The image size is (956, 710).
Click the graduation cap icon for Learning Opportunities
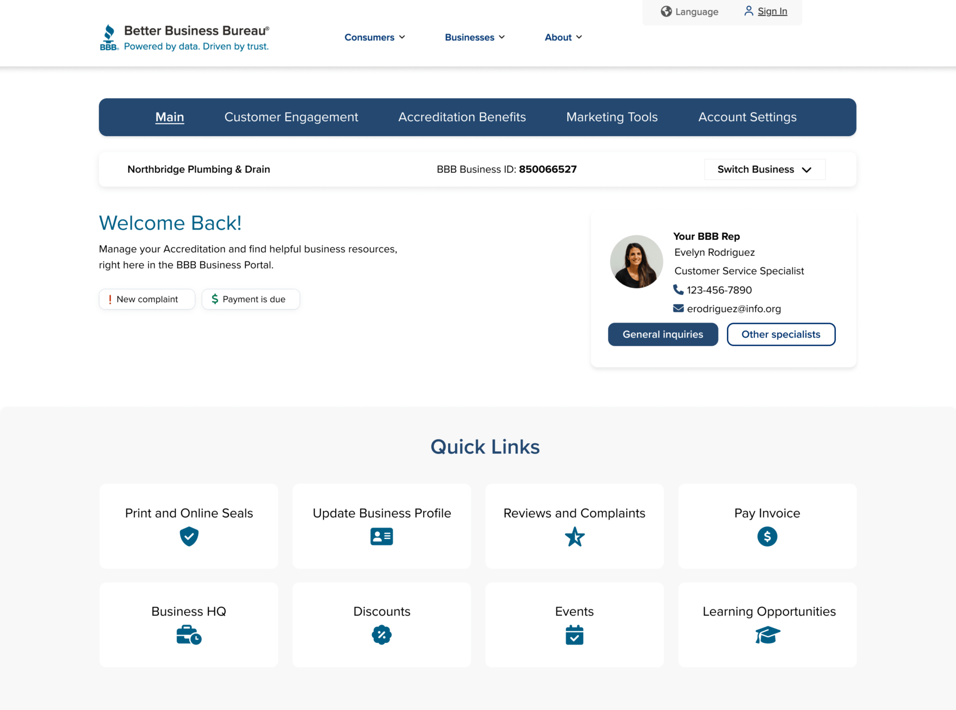767,635
